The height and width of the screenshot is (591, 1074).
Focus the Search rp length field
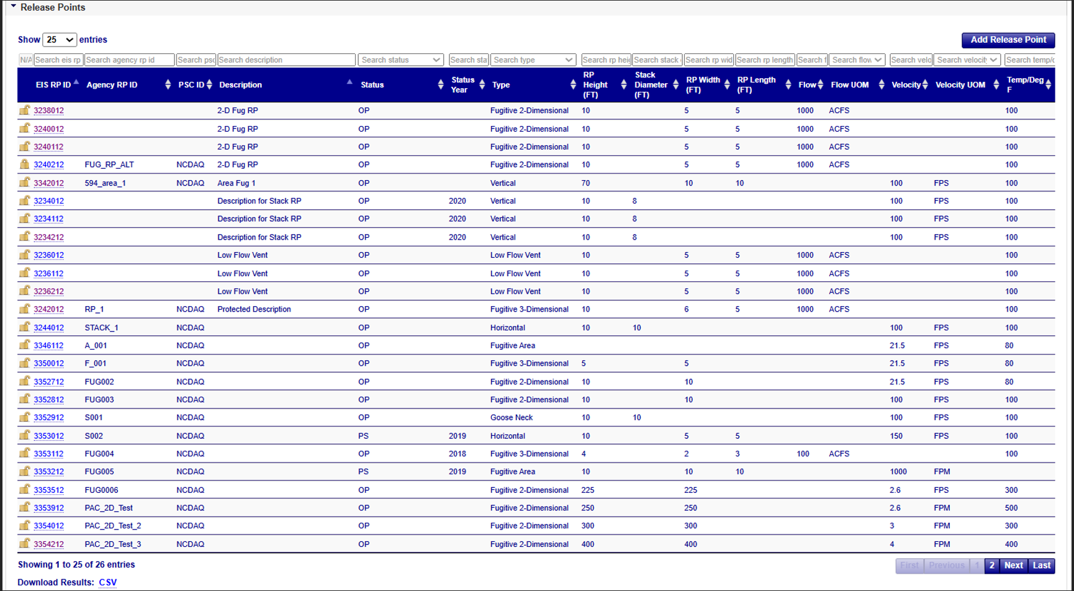coord(765,60)
